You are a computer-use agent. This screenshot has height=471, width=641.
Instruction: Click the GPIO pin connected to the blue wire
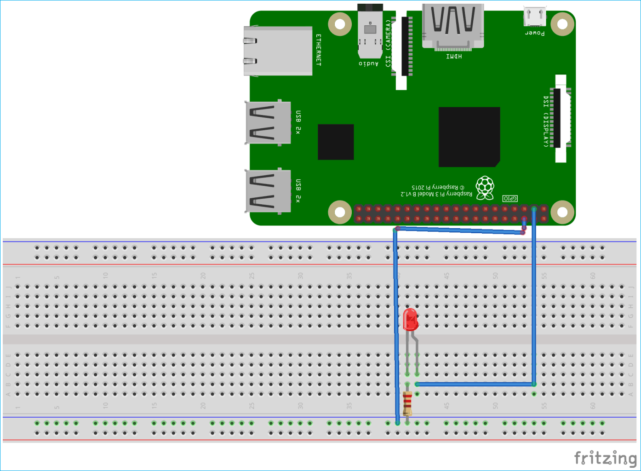point(533,209)
